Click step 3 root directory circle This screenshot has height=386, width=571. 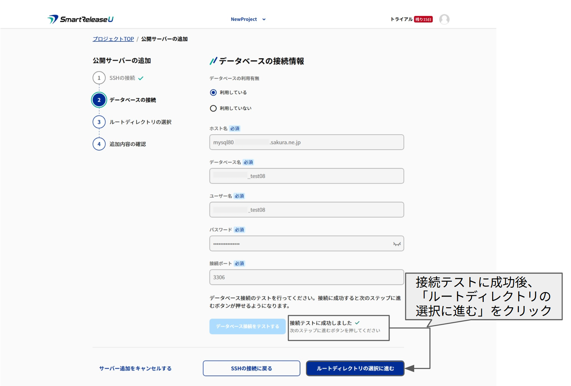99,122
